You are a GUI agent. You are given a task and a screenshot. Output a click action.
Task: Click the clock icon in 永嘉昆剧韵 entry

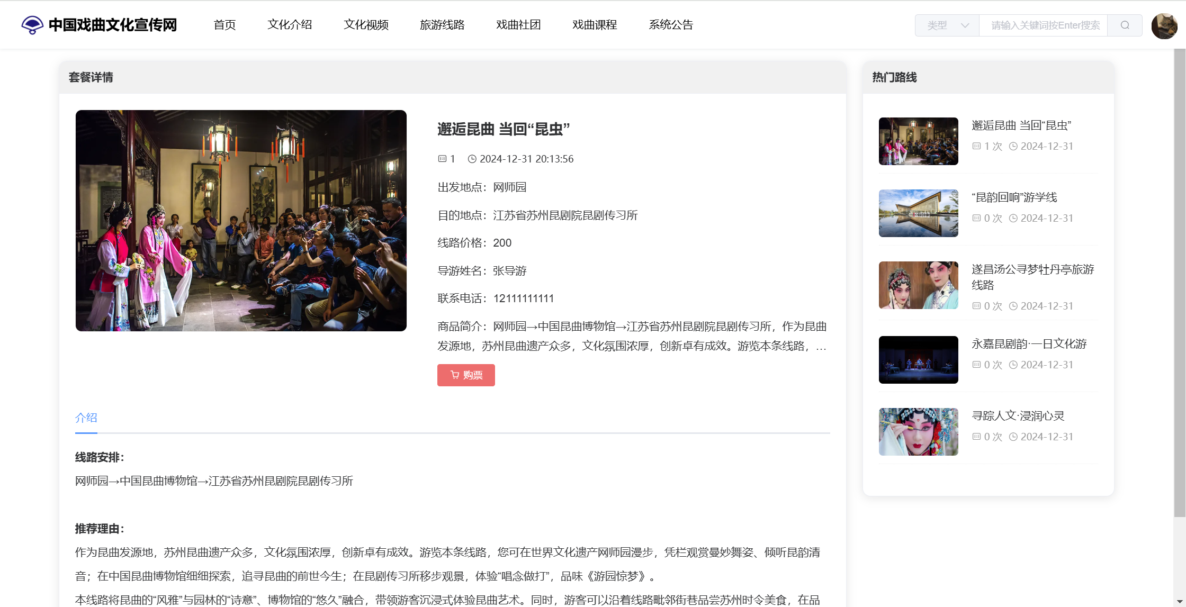coord(1013,365)
